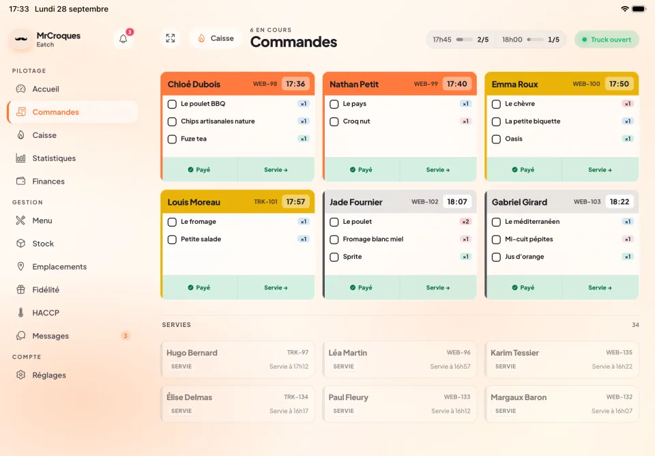Toggle fullscreen expand icon
The image size is (655, 456).
(x=171, y=38)
